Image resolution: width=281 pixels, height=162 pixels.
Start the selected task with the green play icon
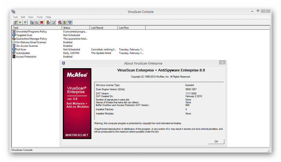click(20, 22)
